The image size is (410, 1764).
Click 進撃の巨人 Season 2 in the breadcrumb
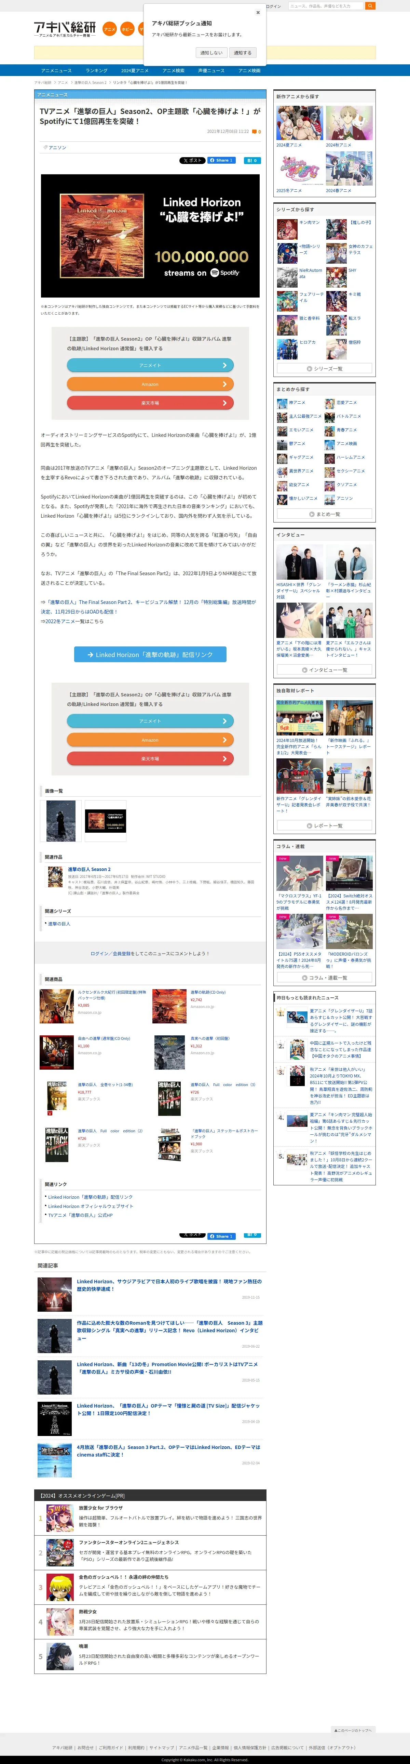(x=90, y=82)
